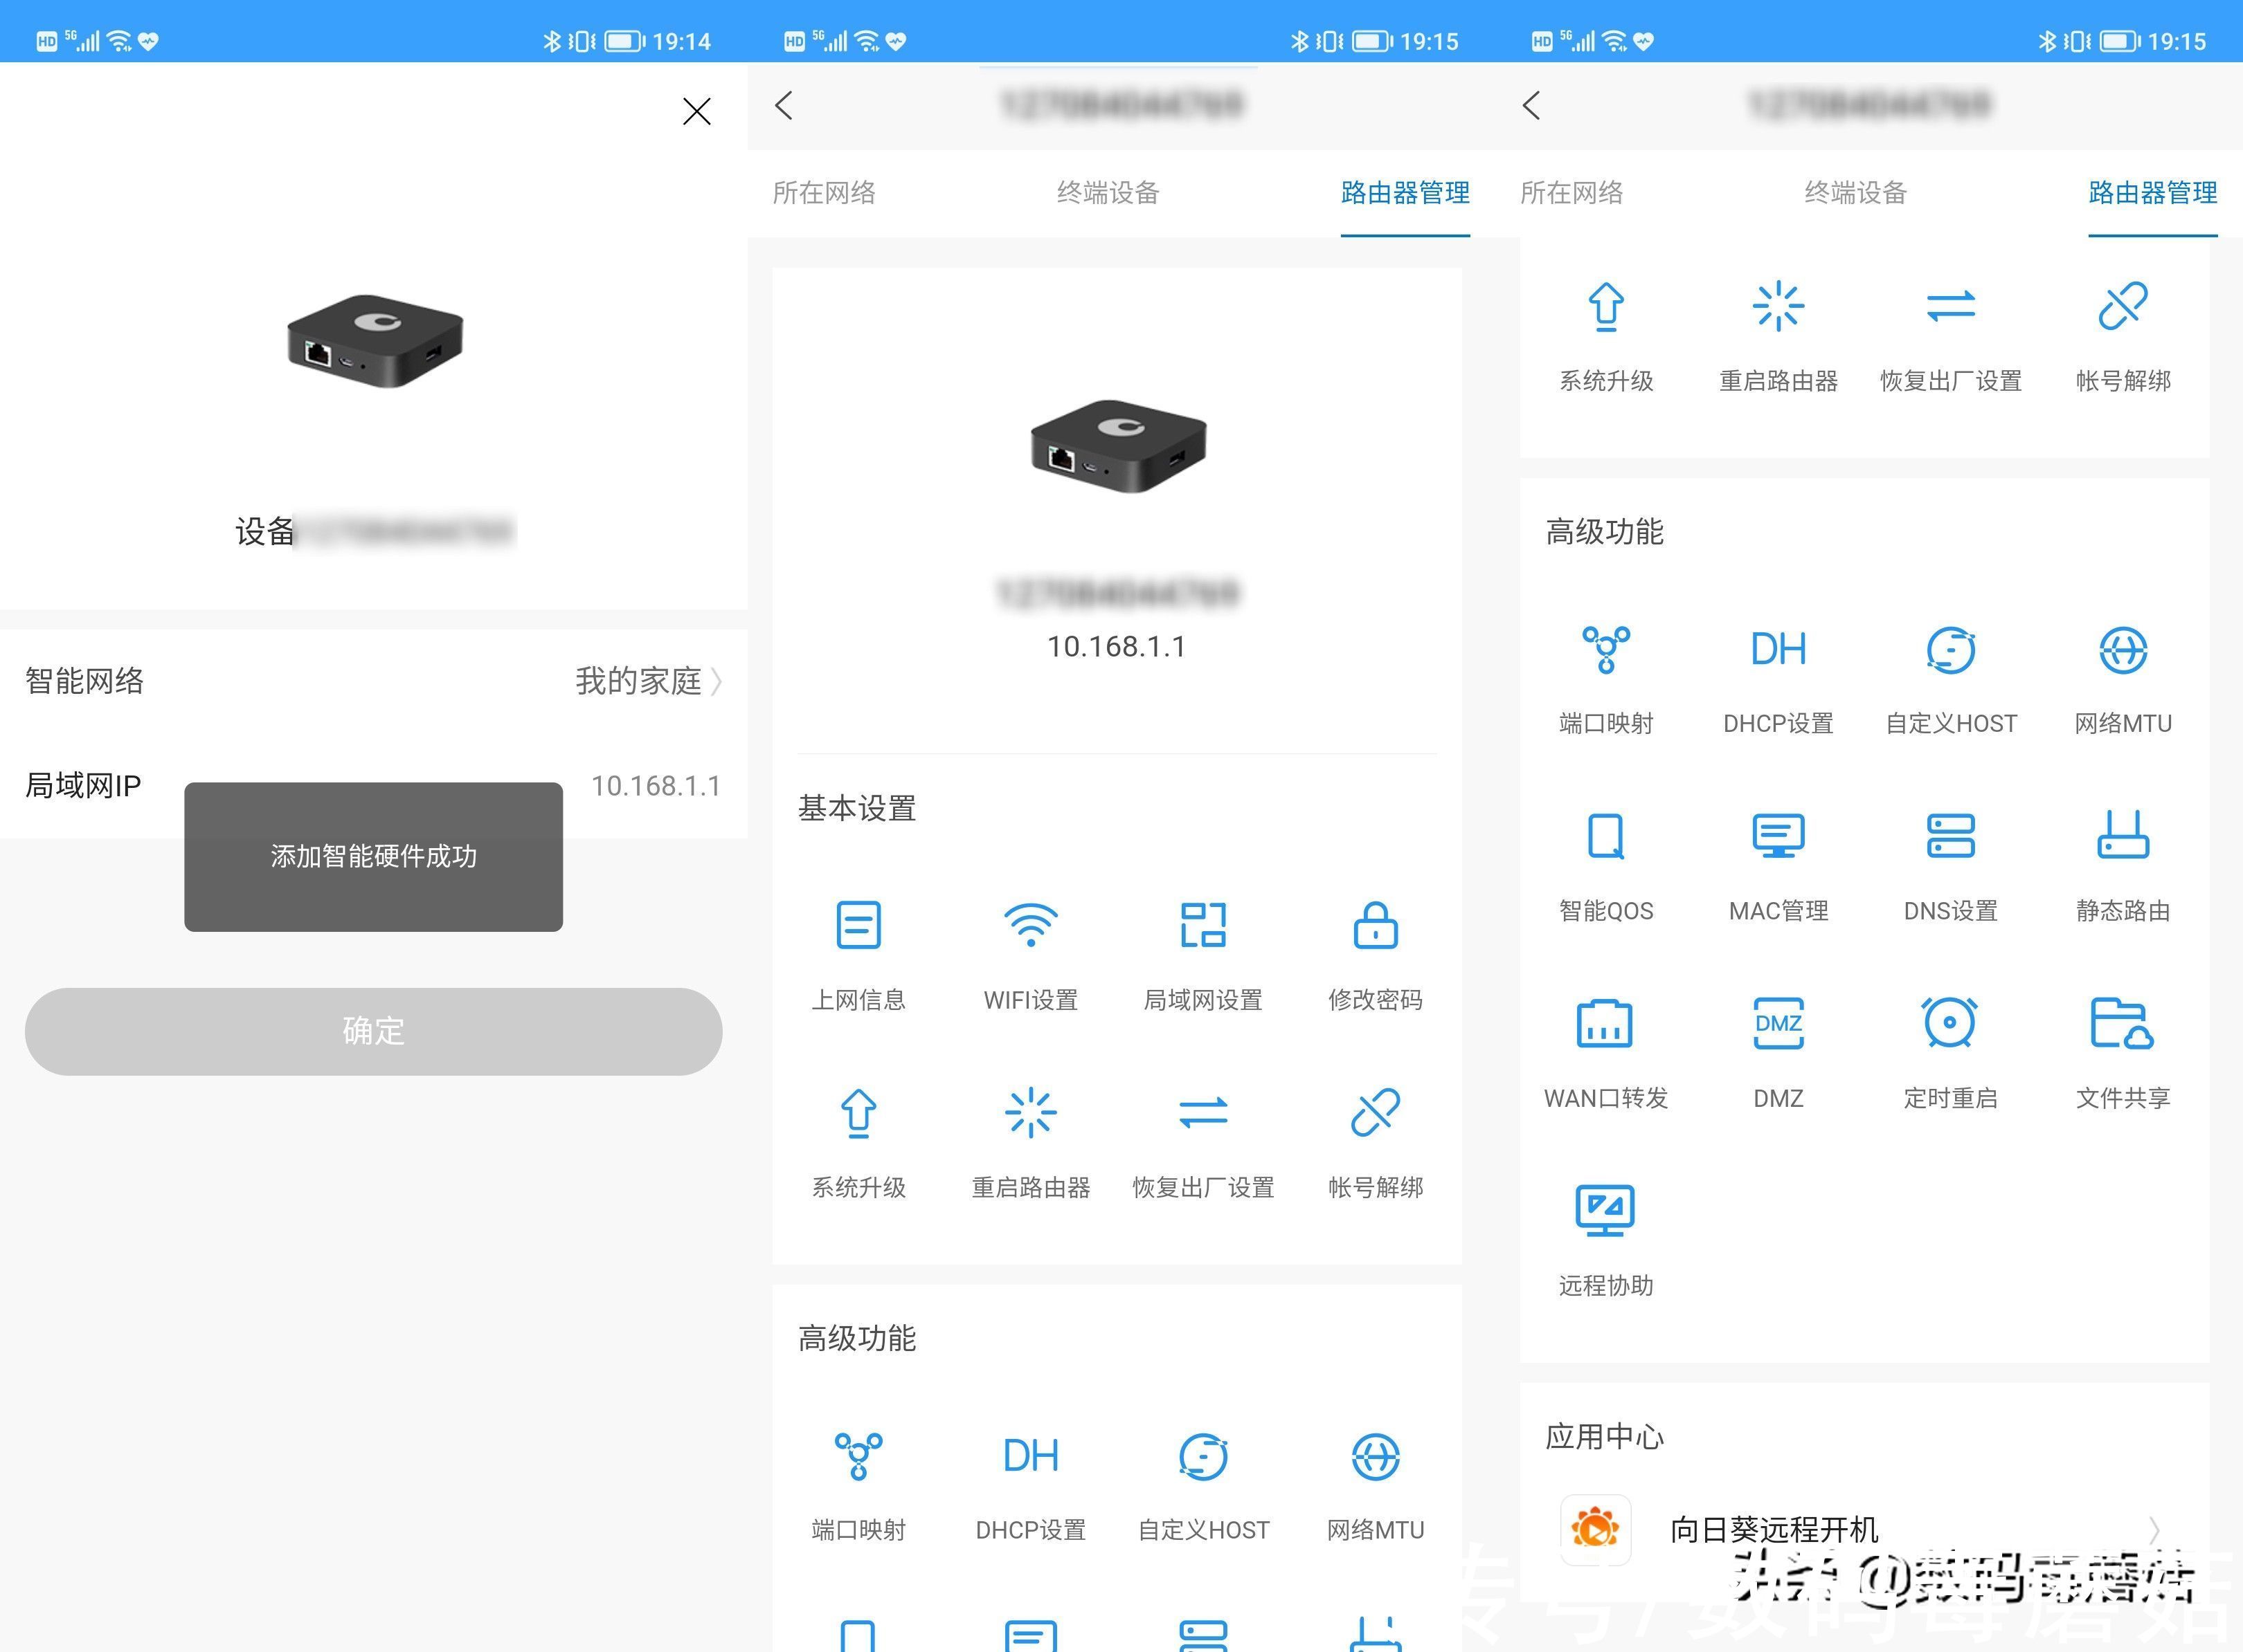Image resolution: width=2243 pixels, height=1652 pixels.
Task: Open DNS设置 settings
Action: click(1950, 867)
